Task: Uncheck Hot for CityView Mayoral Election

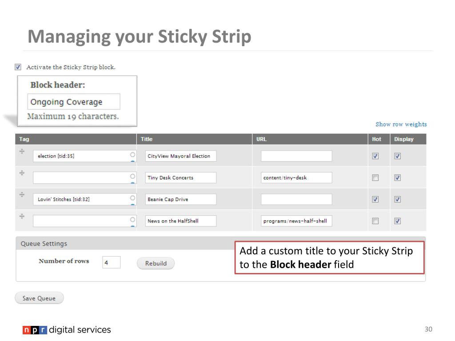Action: point(375,156)
